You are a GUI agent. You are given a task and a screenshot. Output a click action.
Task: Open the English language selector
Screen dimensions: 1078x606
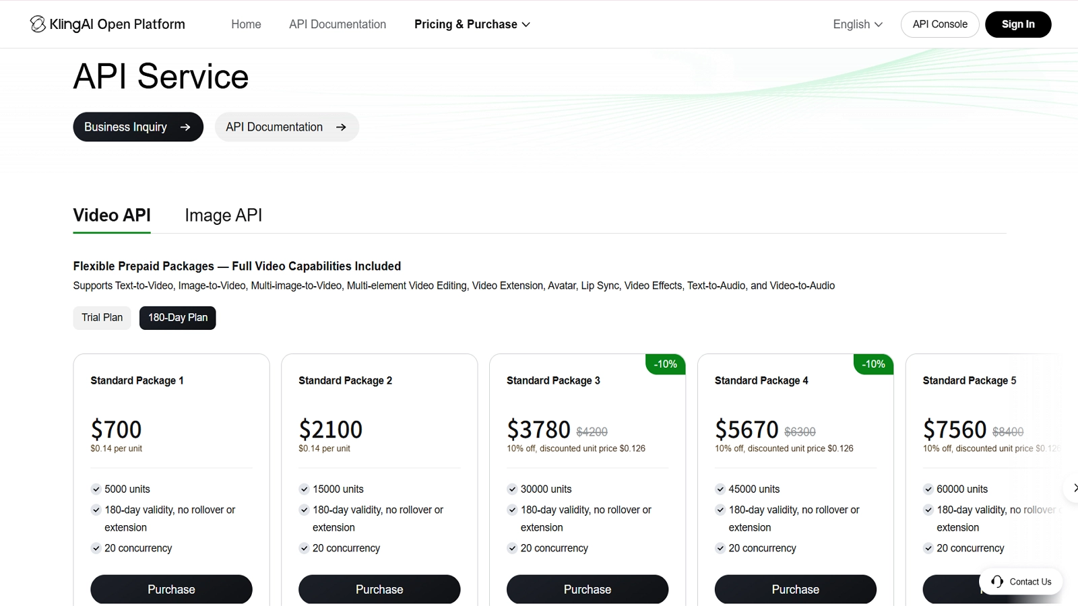pyautogui.click(x=858, y=24)
